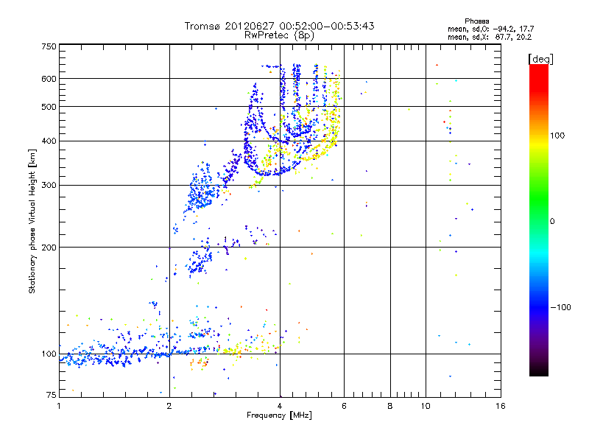589x442 pixels.
Task: Click the '[deg]' colorbar unit label
Action: click(540, 59)
